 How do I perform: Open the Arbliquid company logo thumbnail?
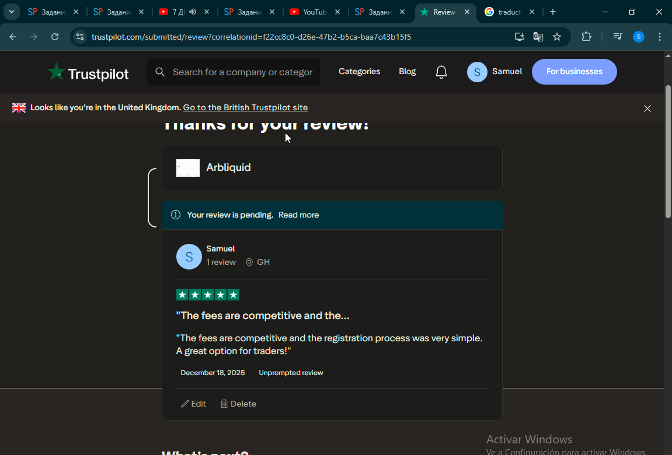tap(188, 168)
